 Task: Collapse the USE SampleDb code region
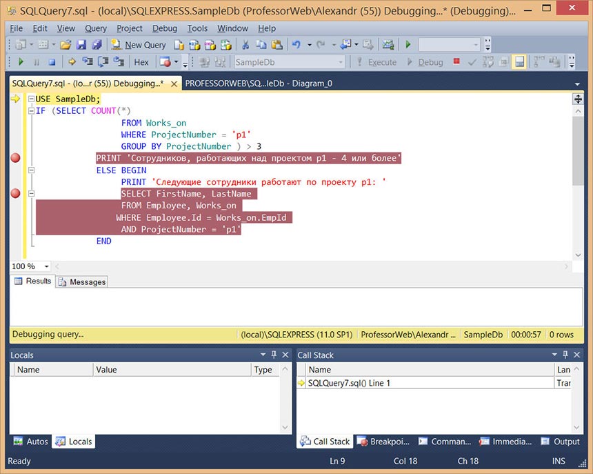32,99
